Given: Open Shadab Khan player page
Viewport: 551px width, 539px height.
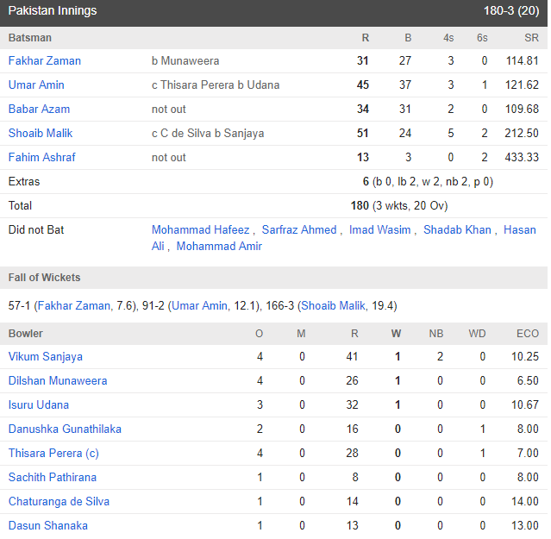Looking at the screenshot, I should coord(457,230).
